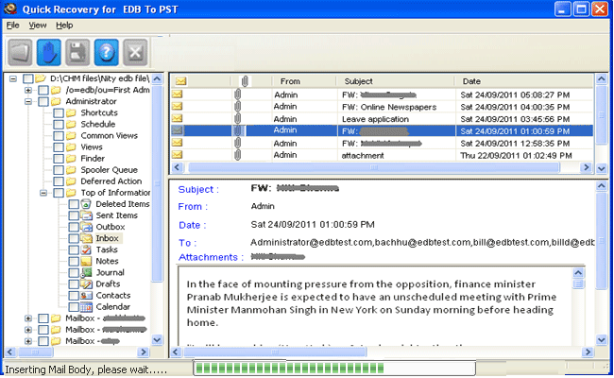Click the Open file toolbar icon
614x378 pixels.
(x=20, y=52)
